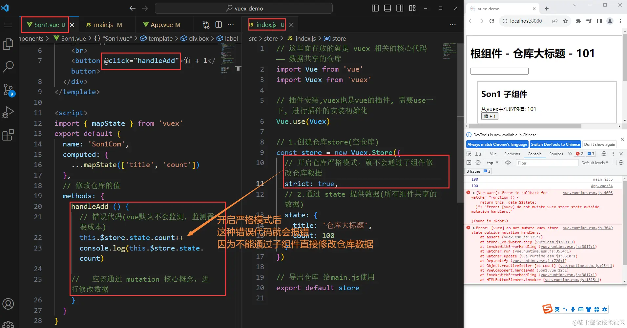The width and height of the screenshot is (627, 328).
Task: Click Switch DevTools to Chinese button
Action: 555,144
